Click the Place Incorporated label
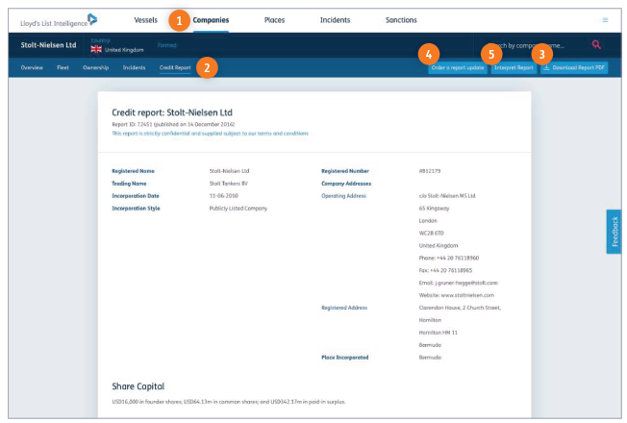Screen dimensions: 627x423 345,358
